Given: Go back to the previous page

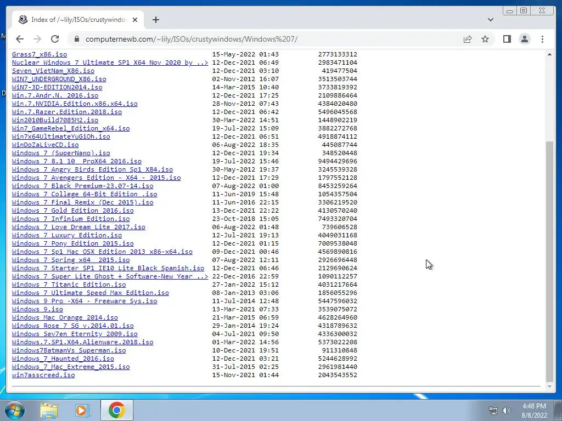Looking at the screenshot, I should pyautogui.click(x=20, y=39).
